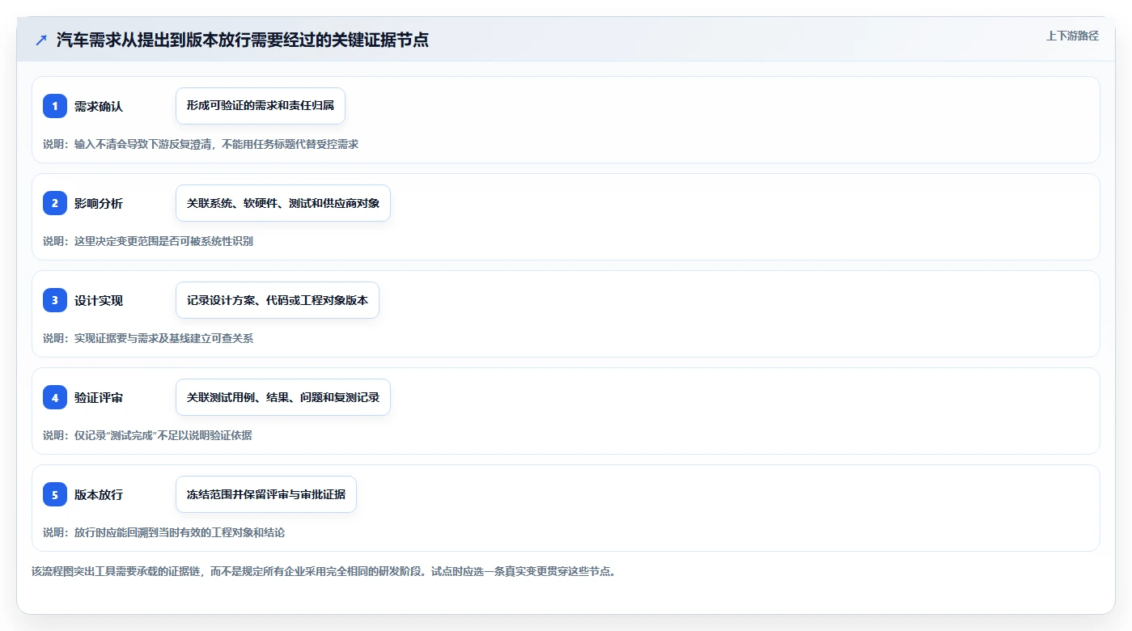Viewport: 1132px width, 631px height.
Task: Click the 形成可验证的需求和责任归属 chip
Action: [x=261, y=106]
